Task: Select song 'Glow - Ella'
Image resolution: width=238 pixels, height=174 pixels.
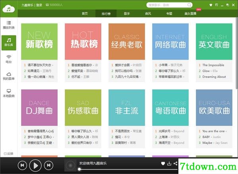Action: (x=210, y=71)
